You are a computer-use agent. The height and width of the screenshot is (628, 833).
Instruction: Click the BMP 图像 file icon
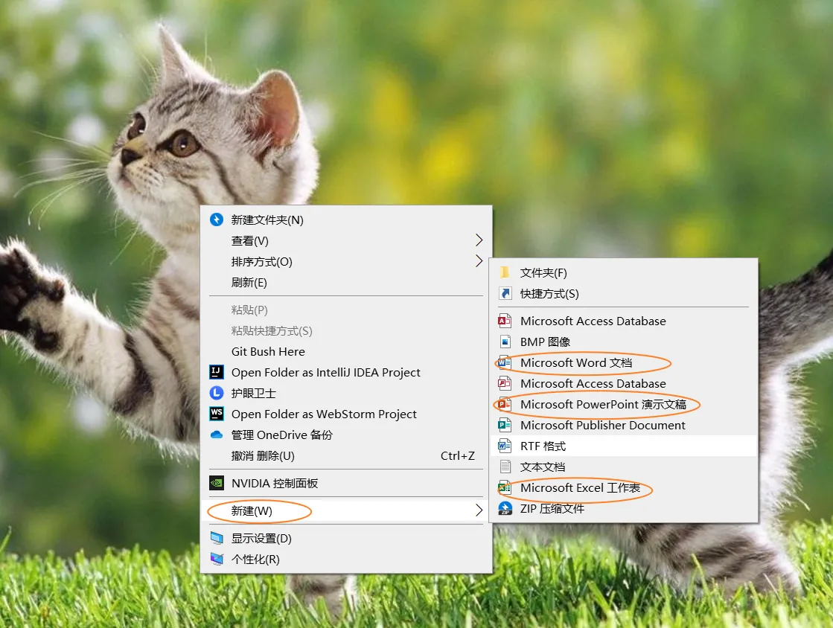pyautogui.click(x=505, y=342)
